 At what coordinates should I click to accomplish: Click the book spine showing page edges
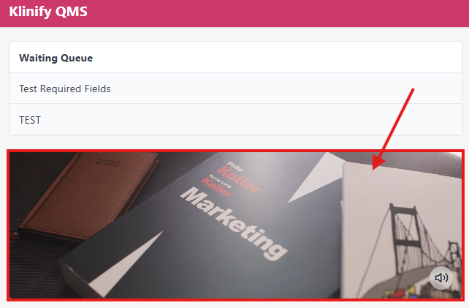(73, 278)
